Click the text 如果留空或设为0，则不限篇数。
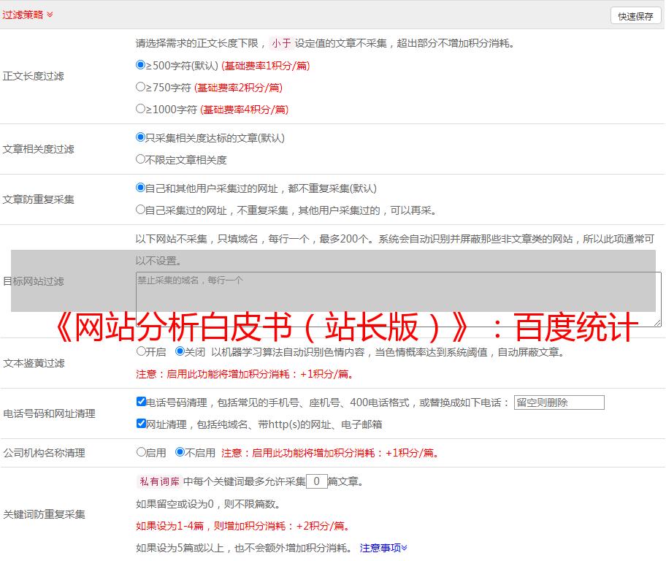The height and width of the screenshot is (561, 666). (x=209, y=504)
